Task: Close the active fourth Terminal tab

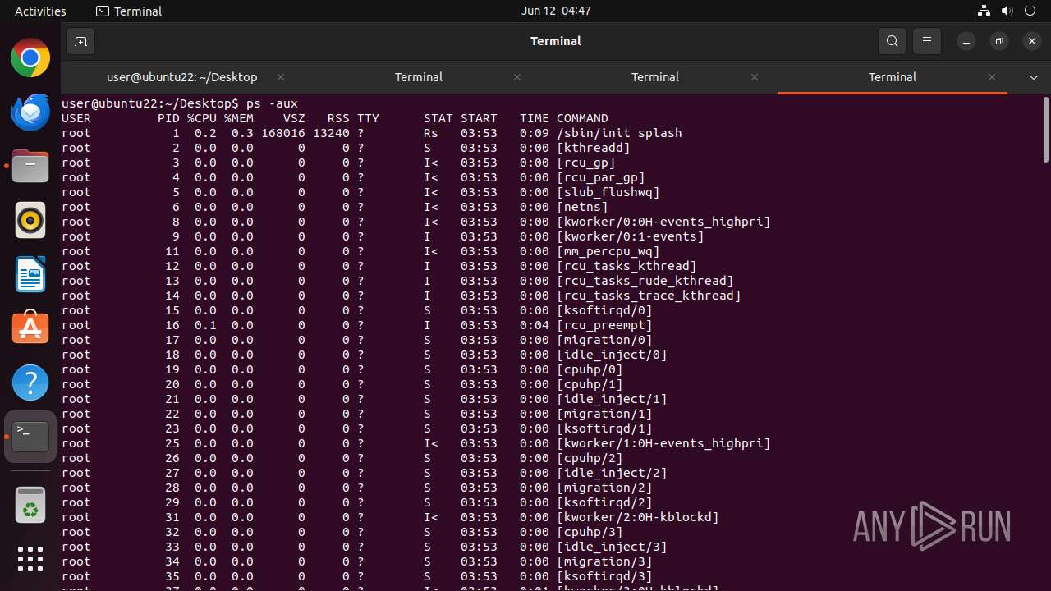Action: click(x=992, y=77)
